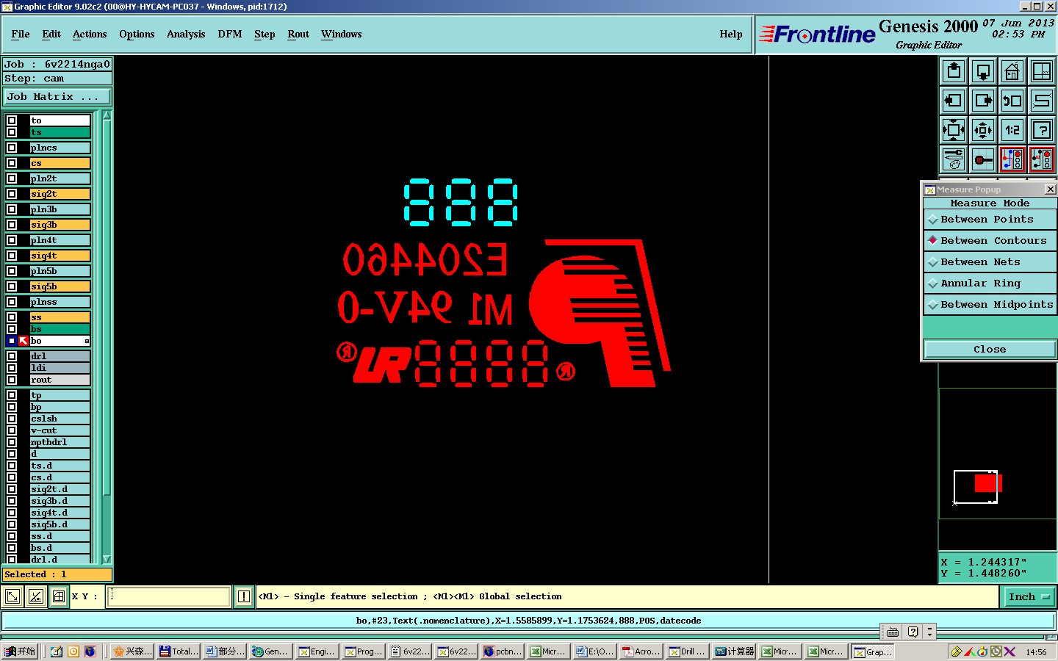Screen dimensions: 1058x661
Task: Open the on-screen keyboard tray icon
Action: 893,632
